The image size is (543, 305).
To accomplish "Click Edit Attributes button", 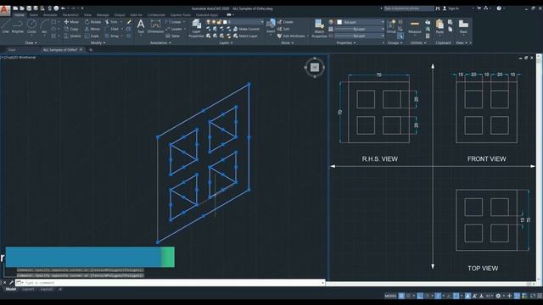I will point(291,36).
